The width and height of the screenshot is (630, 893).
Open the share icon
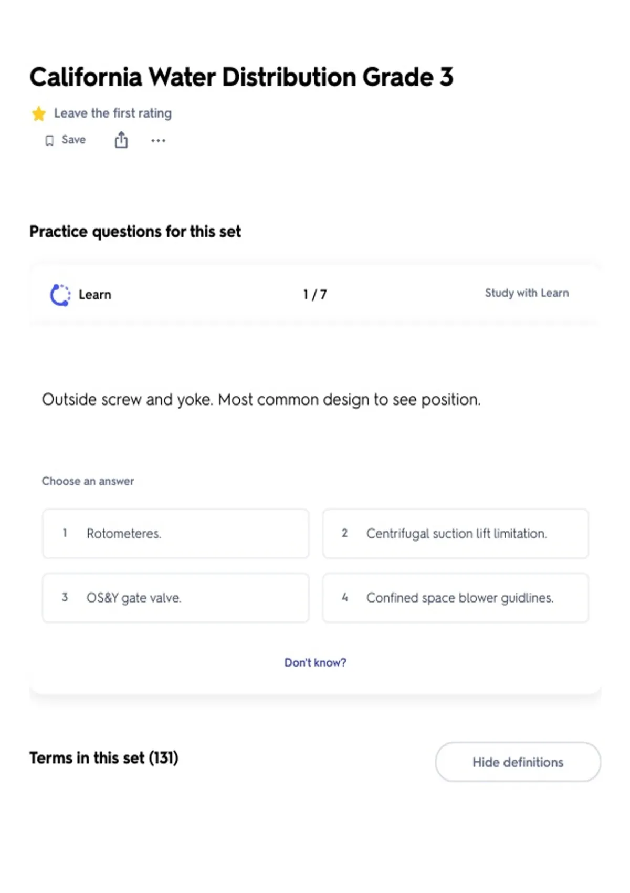[x=121, y=140]
